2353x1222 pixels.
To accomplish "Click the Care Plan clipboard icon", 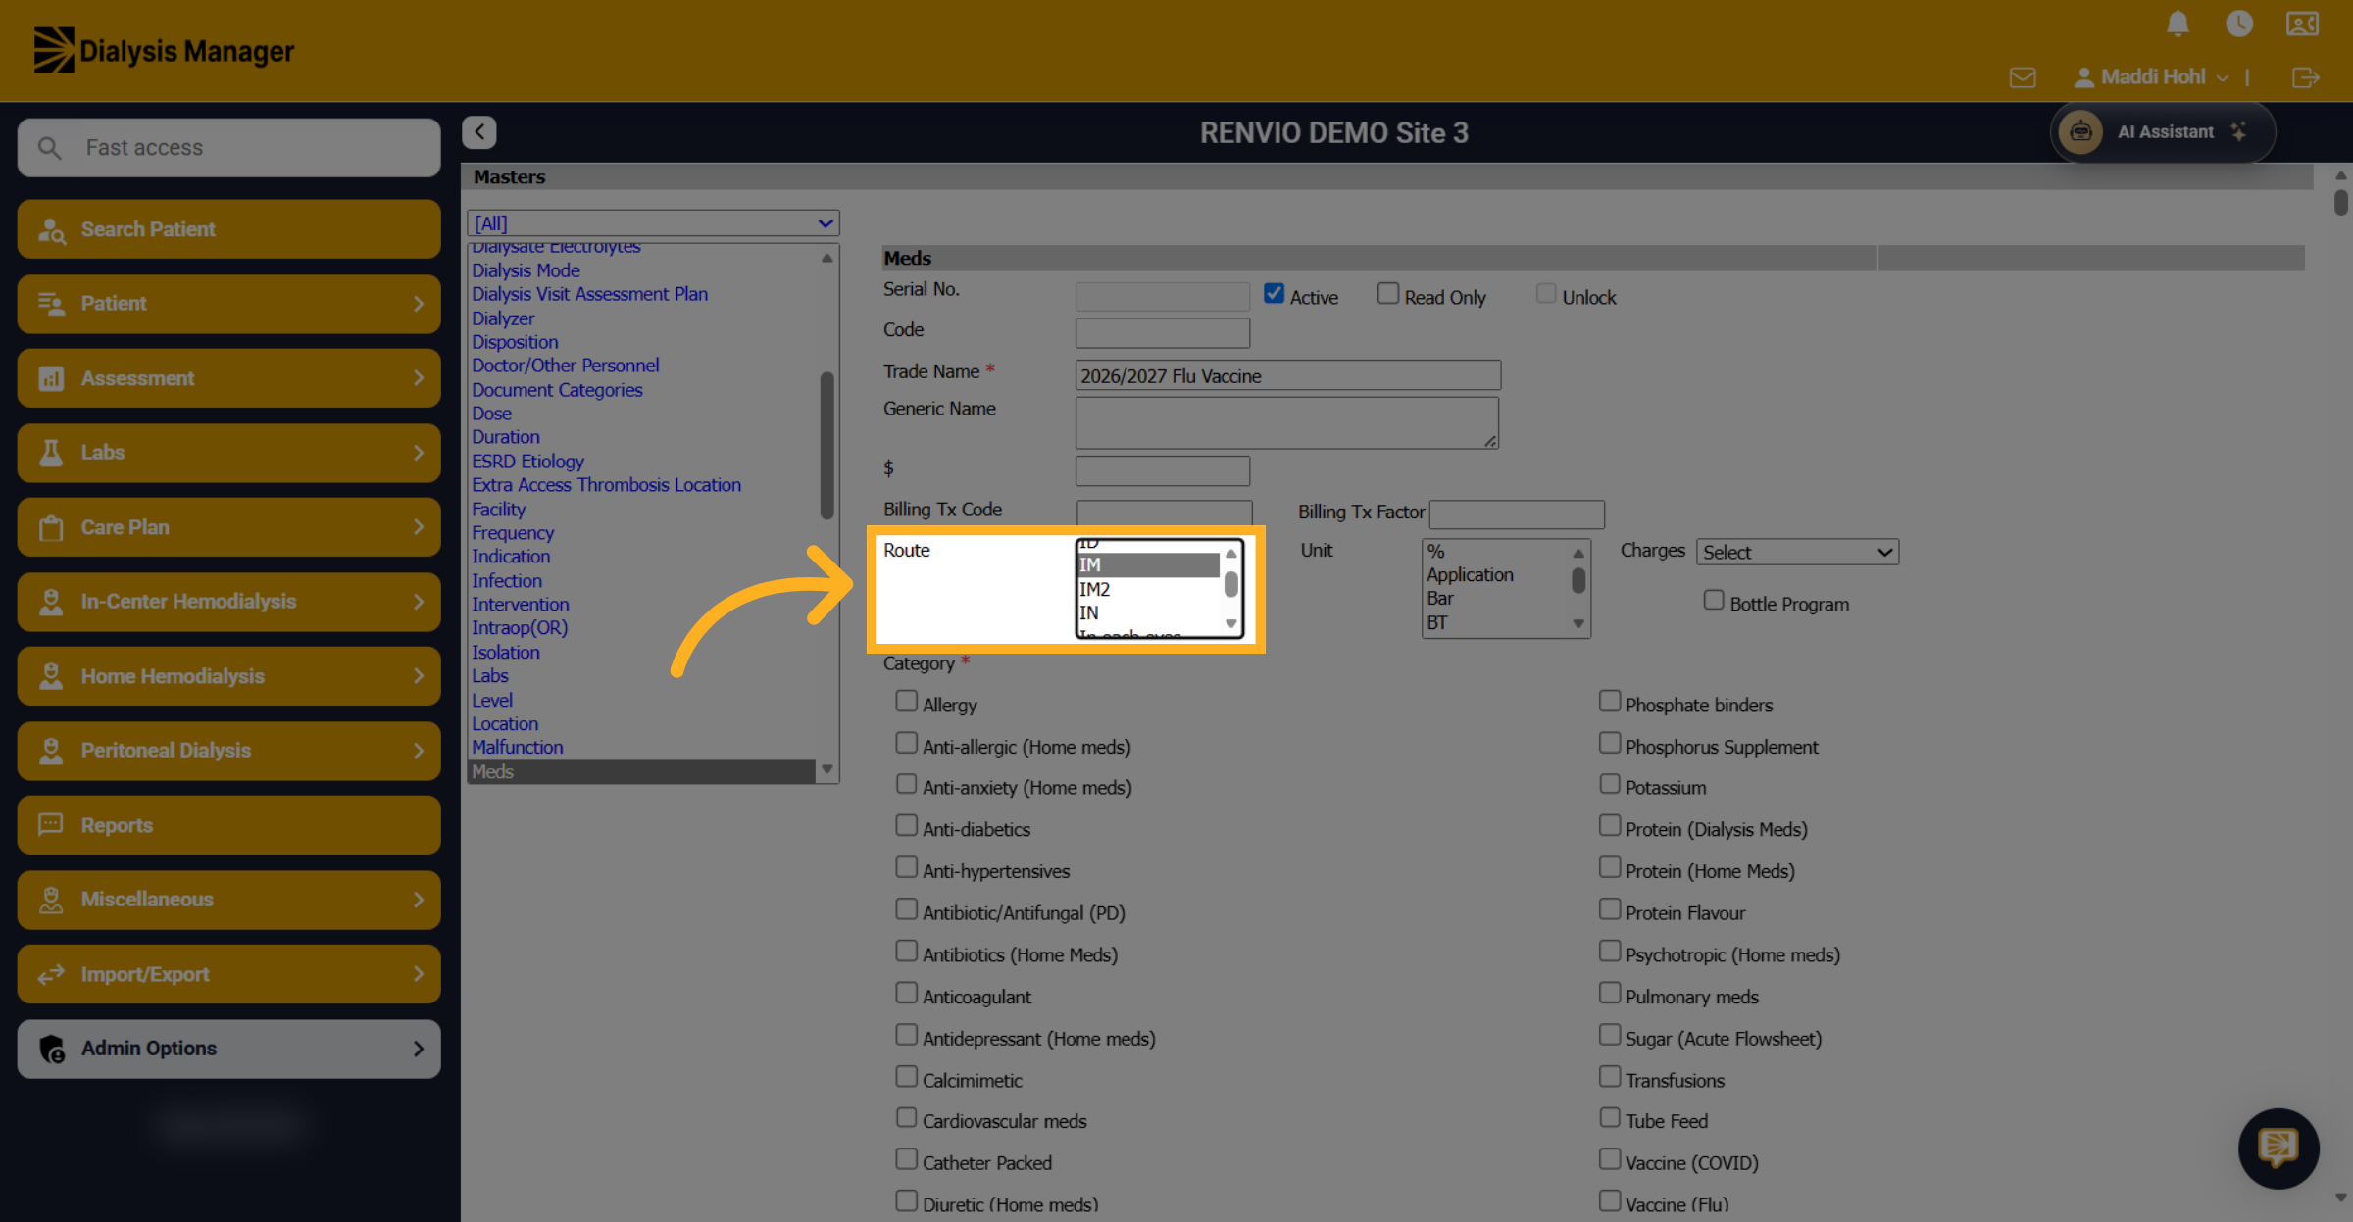I will 51,527.
